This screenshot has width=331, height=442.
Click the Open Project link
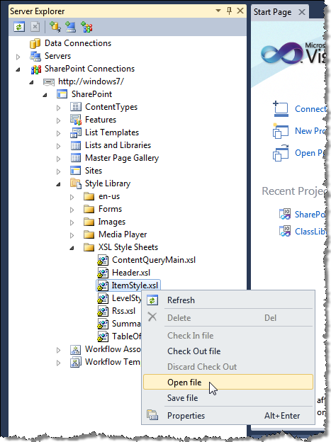coord(310,153)
